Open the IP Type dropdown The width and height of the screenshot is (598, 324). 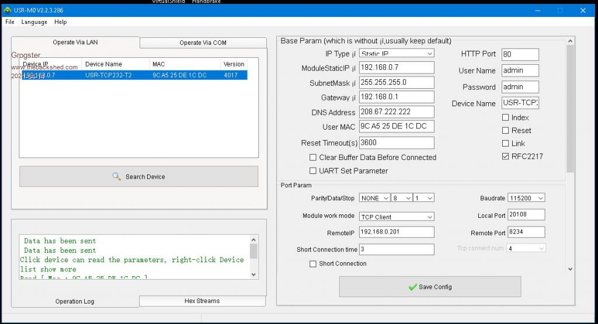397,54
